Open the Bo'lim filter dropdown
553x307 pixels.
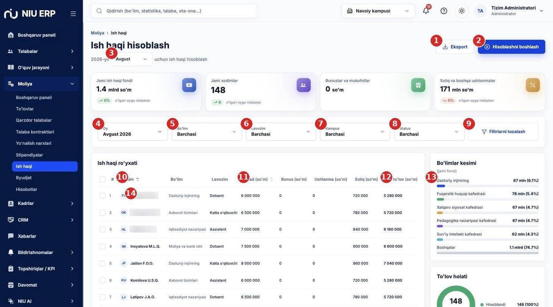tap(207, 132)
